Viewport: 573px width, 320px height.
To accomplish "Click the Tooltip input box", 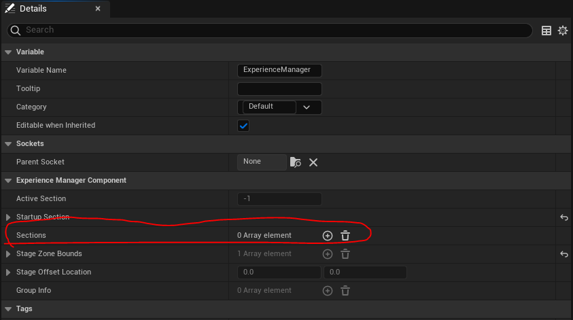I will 279,88.
